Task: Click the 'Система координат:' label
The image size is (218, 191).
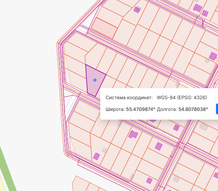Action: pos(129,98)
